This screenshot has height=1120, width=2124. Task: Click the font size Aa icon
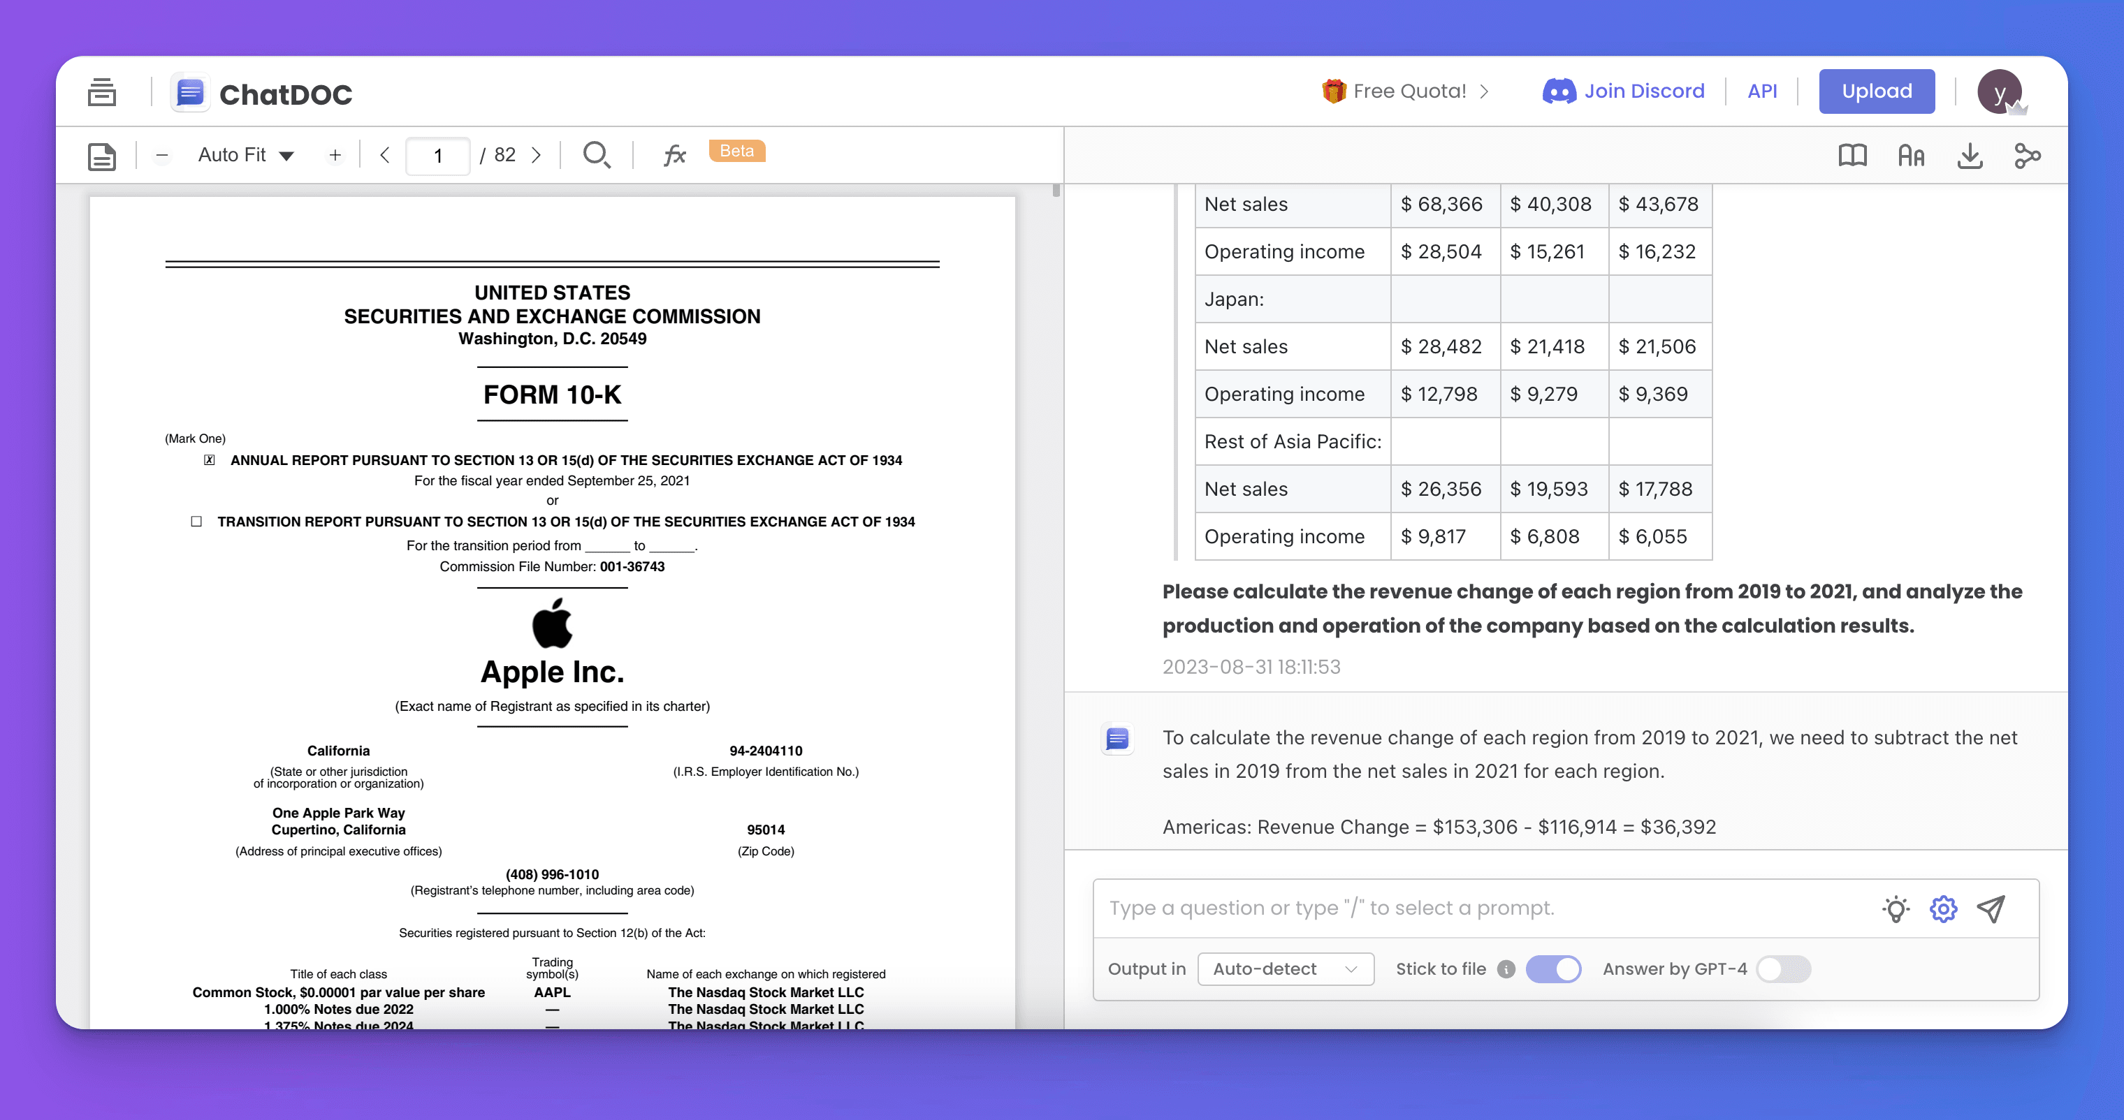(1910, 155)
